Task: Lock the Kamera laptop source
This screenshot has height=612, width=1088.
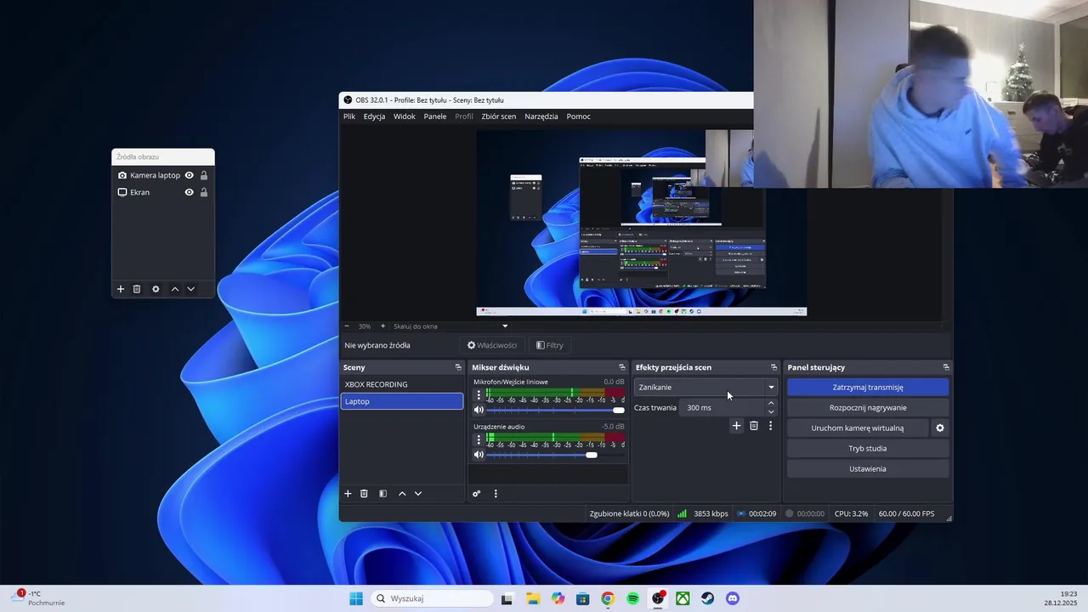Action: (204, 175)
